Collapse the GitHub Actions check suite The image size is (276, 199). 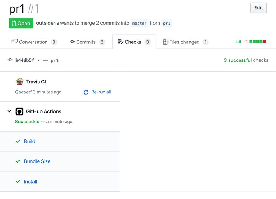[9, 111]
